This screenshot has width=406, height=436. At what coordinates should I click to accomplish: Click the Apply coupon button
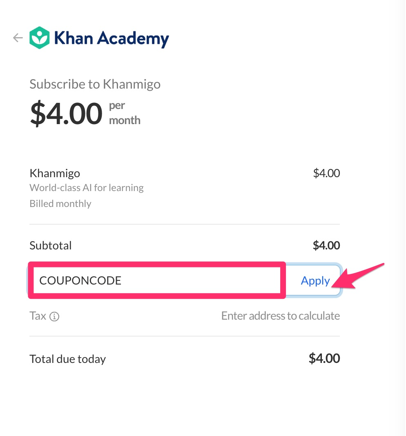[315, 280]
